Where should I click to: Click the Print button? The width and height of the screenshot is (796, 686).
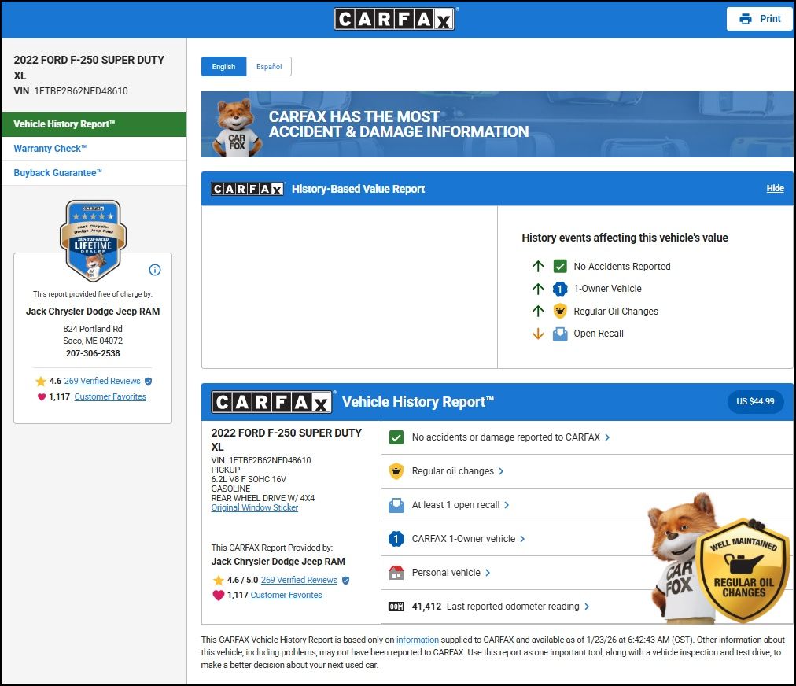point(760,19)
